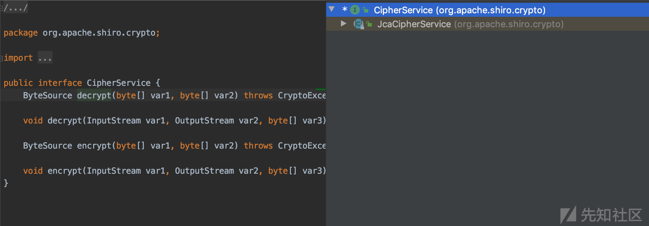649x226 pixels.
Task: Click the green marker stripe at editor edge
Action: [320, 89]
